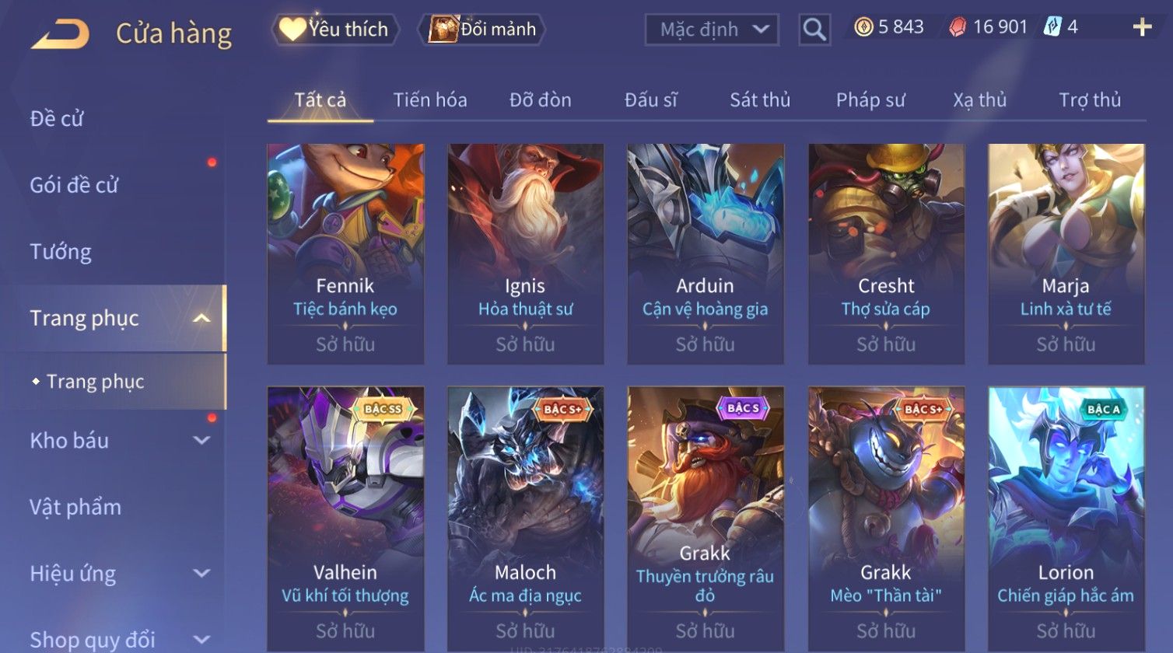Select Valhein Vũ khí tối thượng skin
1173x653 pixels.
[345, 518]
